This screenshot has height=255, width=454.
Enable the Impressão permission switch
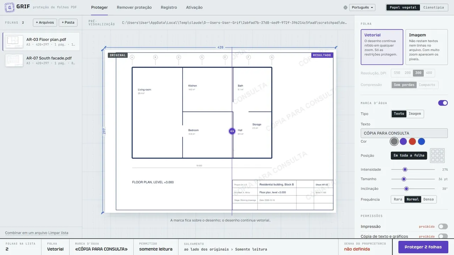(x=443, y=226)
